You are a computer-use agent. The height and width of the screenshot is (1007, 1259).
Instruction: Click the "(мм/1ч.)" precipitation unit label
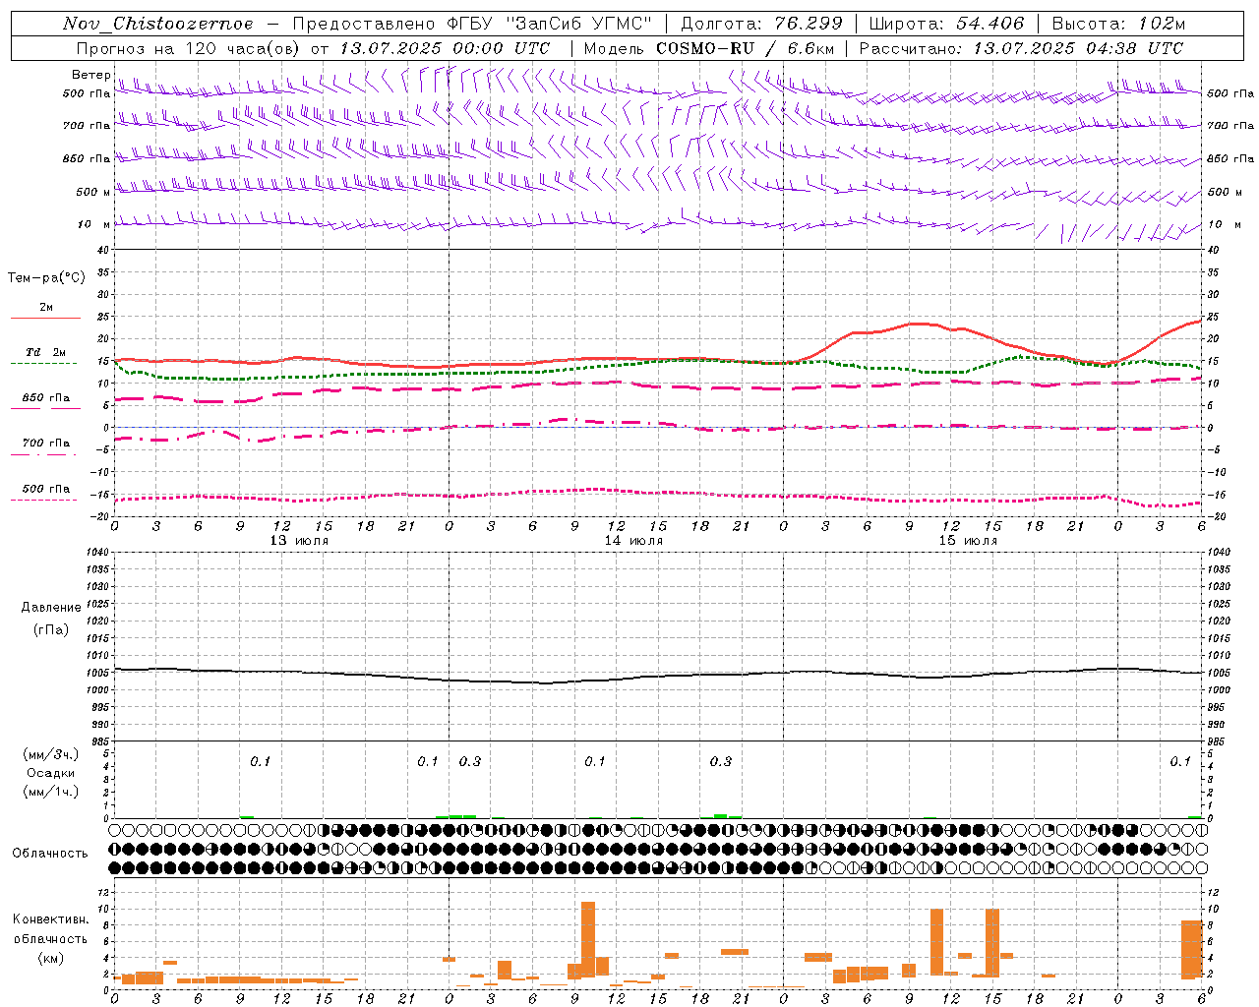click(x=51, y=792)
